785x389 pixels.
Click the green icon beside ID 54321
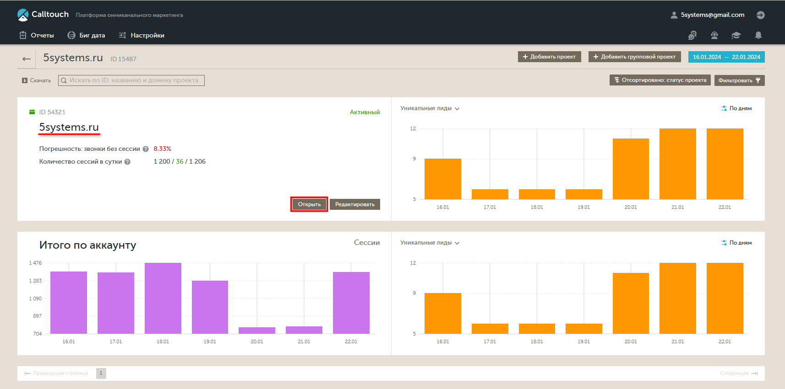[32, 112]
